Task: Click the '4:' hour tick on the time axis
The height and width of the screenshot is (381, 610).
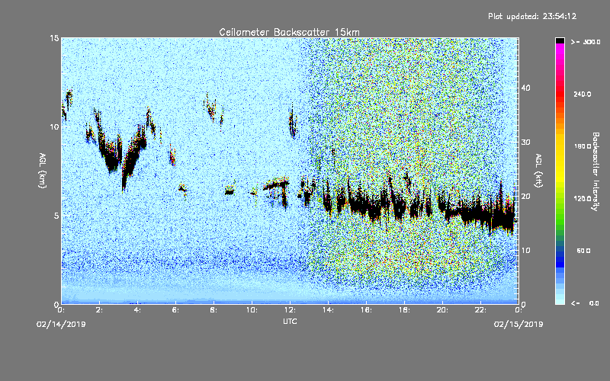Action: coord(138,310)
